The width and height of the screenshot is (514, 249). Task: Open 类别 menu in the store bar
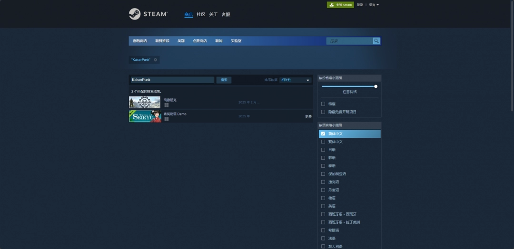181,41
